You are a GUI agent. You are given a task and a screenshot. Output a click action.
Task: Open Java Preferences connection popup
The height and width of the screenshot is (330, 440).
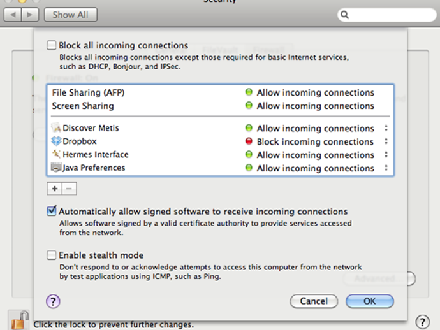[386, 168]
